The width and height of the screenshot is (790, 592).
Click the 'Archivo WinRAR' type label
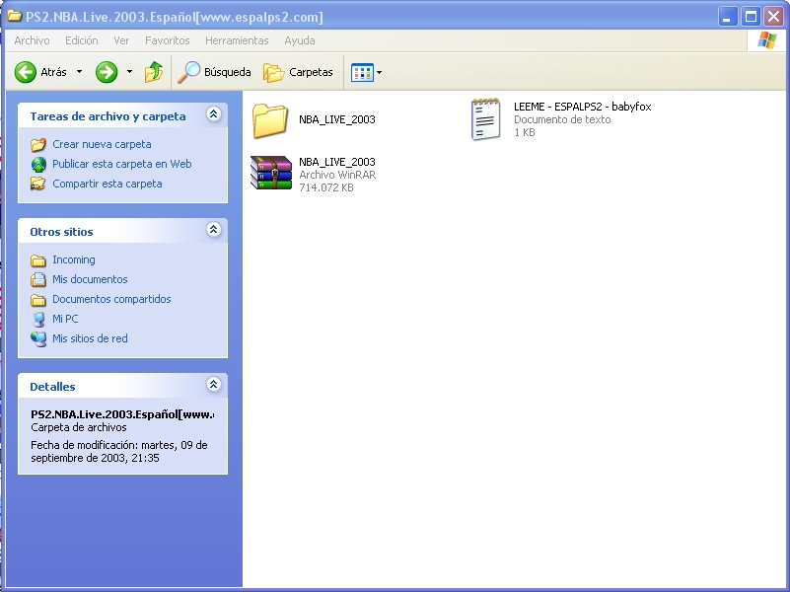pyautogui.click(x=337, y=175)
